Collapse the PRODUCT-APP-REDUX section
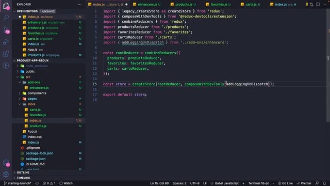The image size is (330, 186). click(14, 60)
